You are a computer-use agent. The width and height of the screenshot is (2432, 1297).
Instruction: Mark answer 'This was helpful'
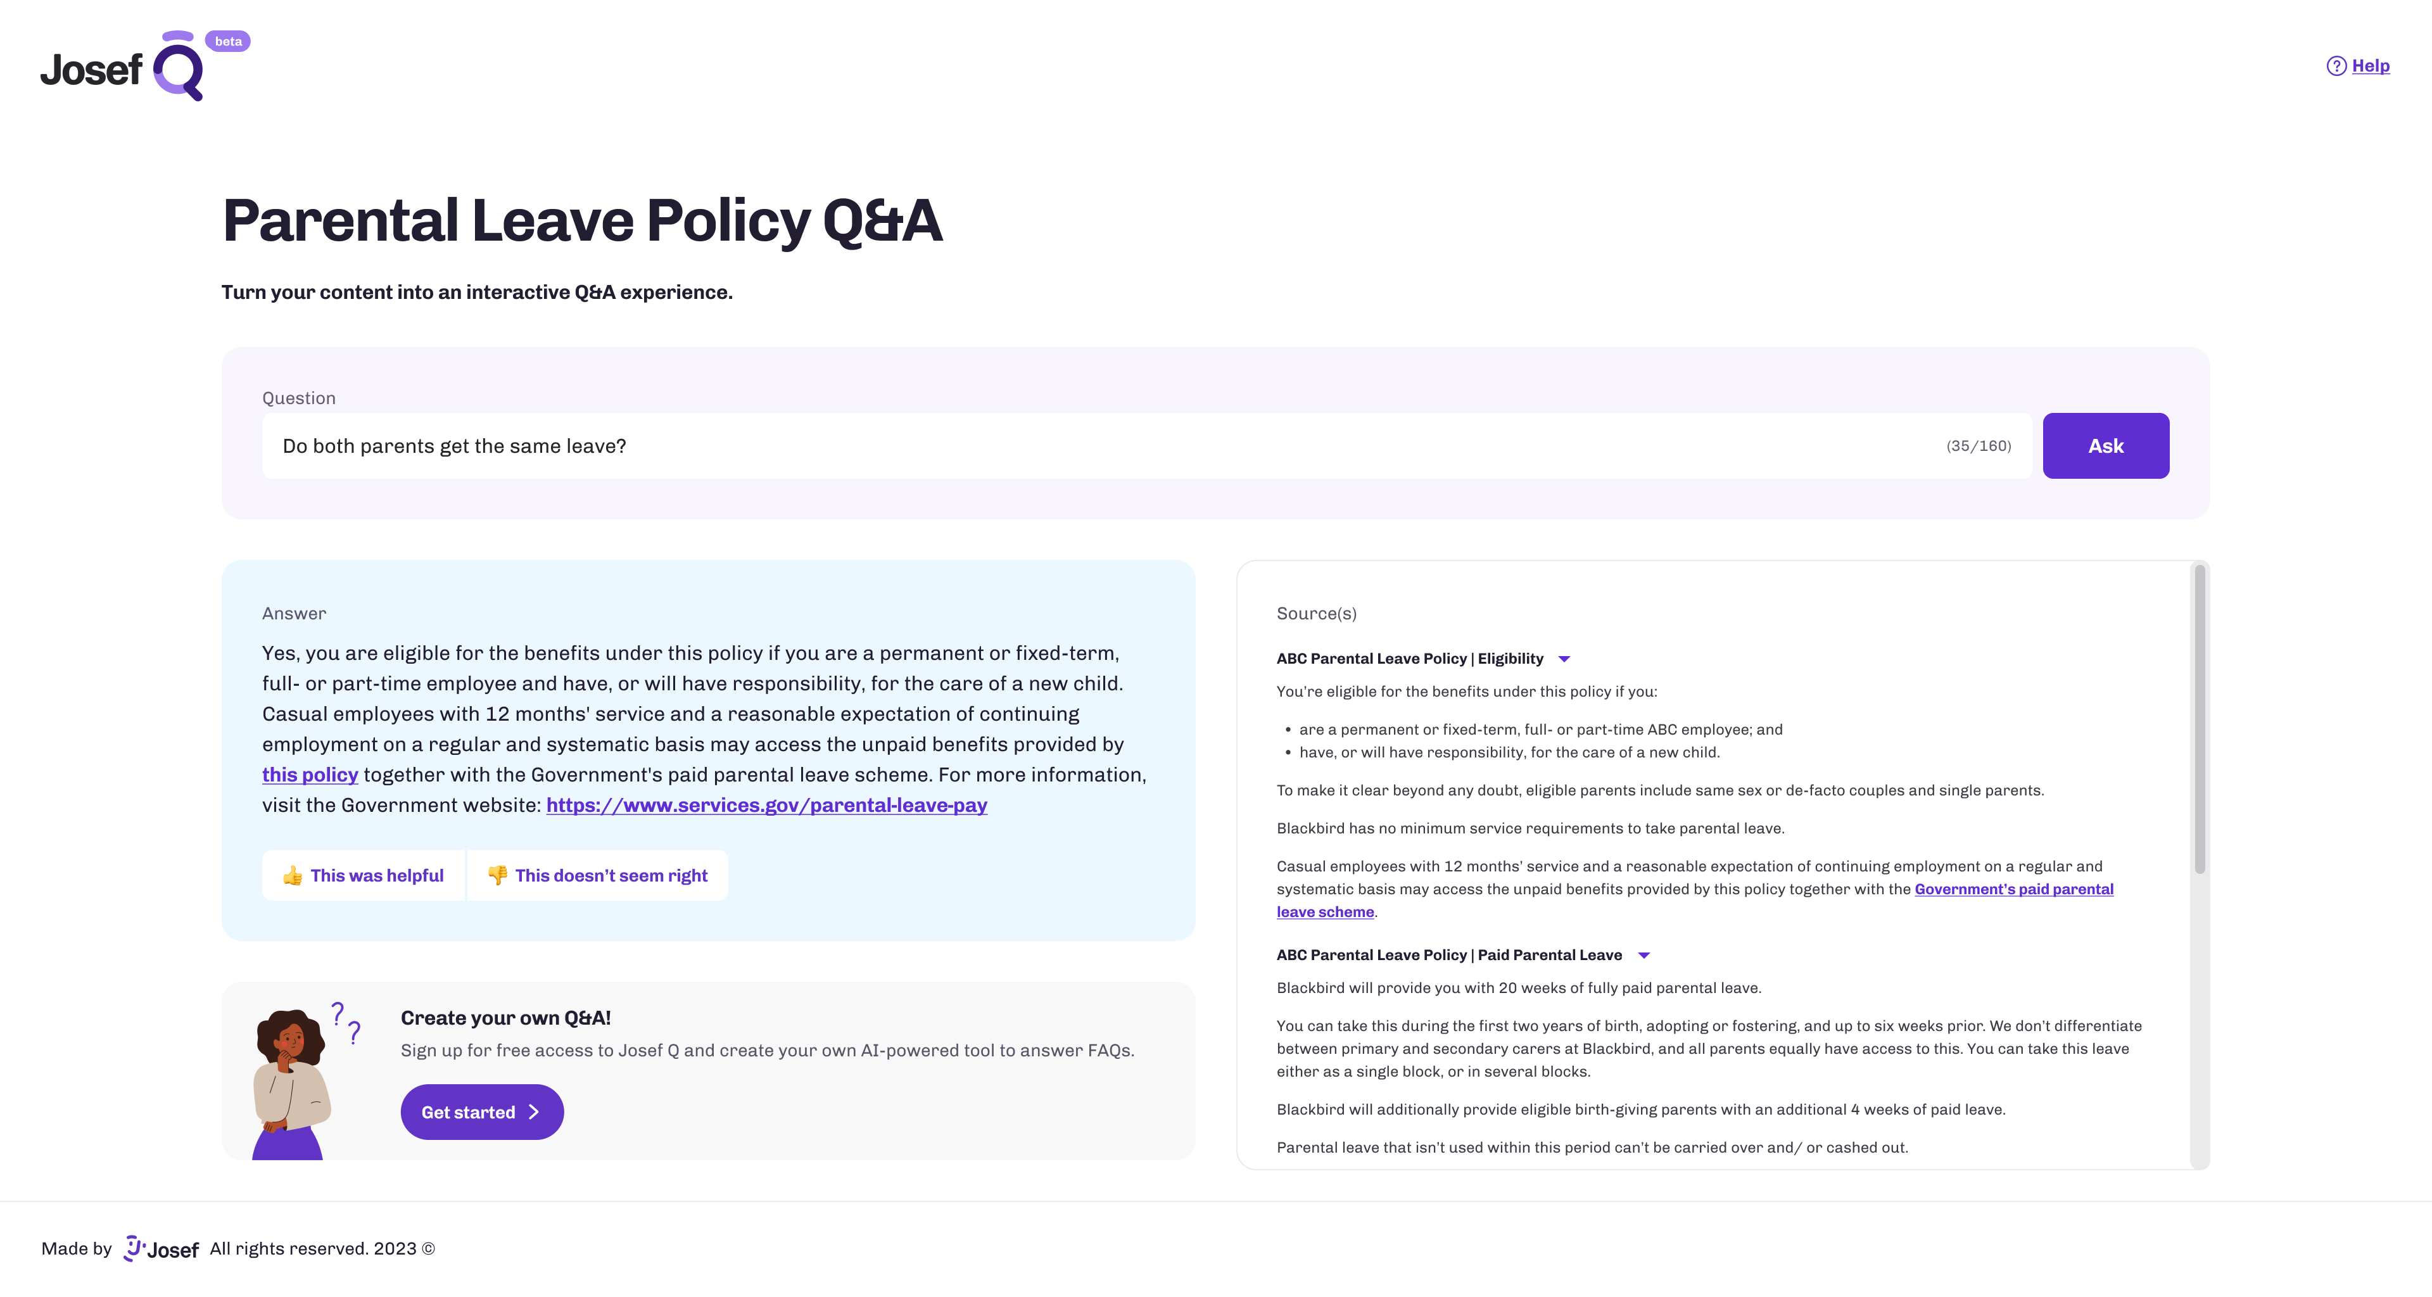tap(377, 876)
